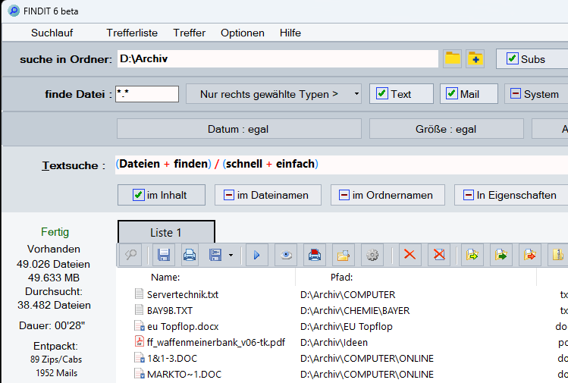Toggle the Subs checkbox
The width and height of the screenshot is (568, 383).
click(x=513, y=59)
